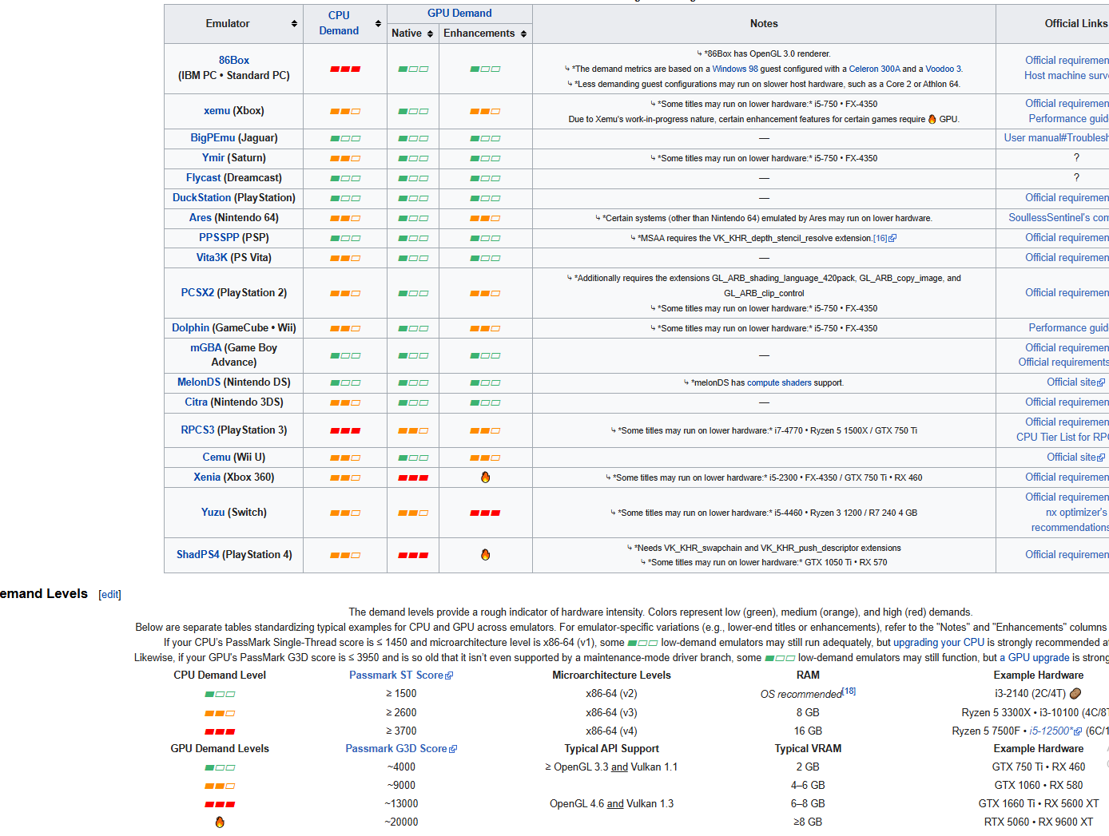This screenshot has width=1109, height=836.
Task: Click external link icon on MelonDS Official site
Action: tap(1101, 382)
